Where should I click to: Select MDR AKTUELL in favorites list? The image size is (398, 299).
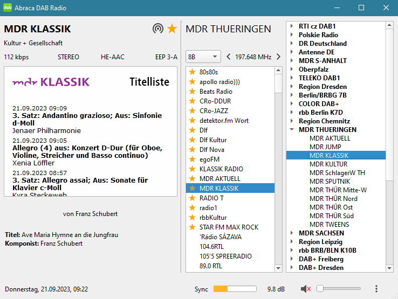230,178
